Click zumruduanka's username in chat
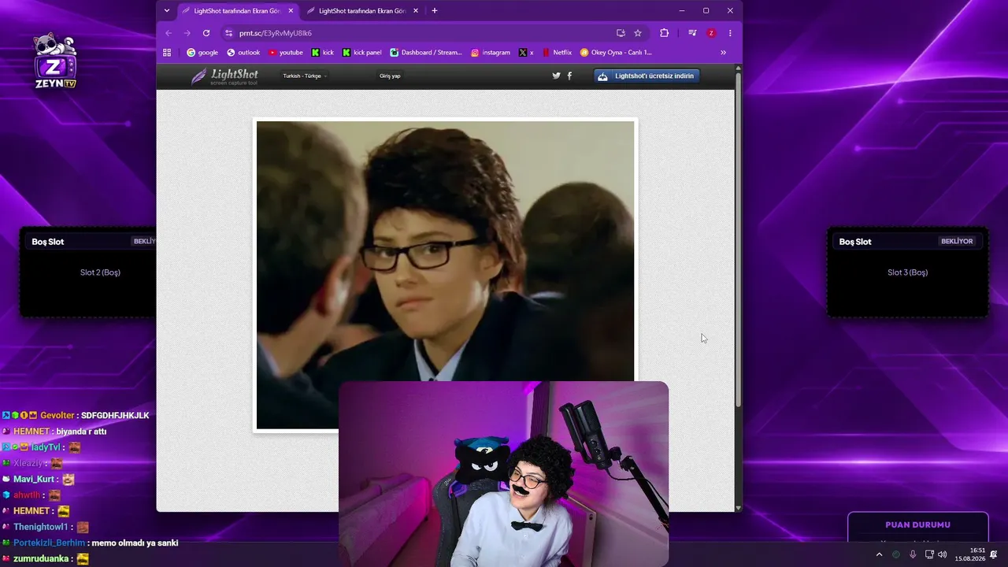Image resolution: width=1008 pixels, height=567 pixels. (x=40, y=558)
